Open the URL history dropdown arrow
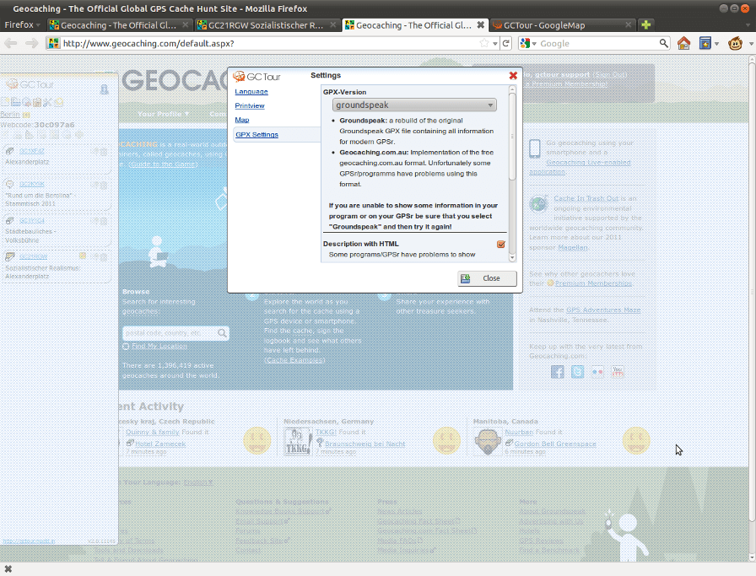 pos(495,44)
